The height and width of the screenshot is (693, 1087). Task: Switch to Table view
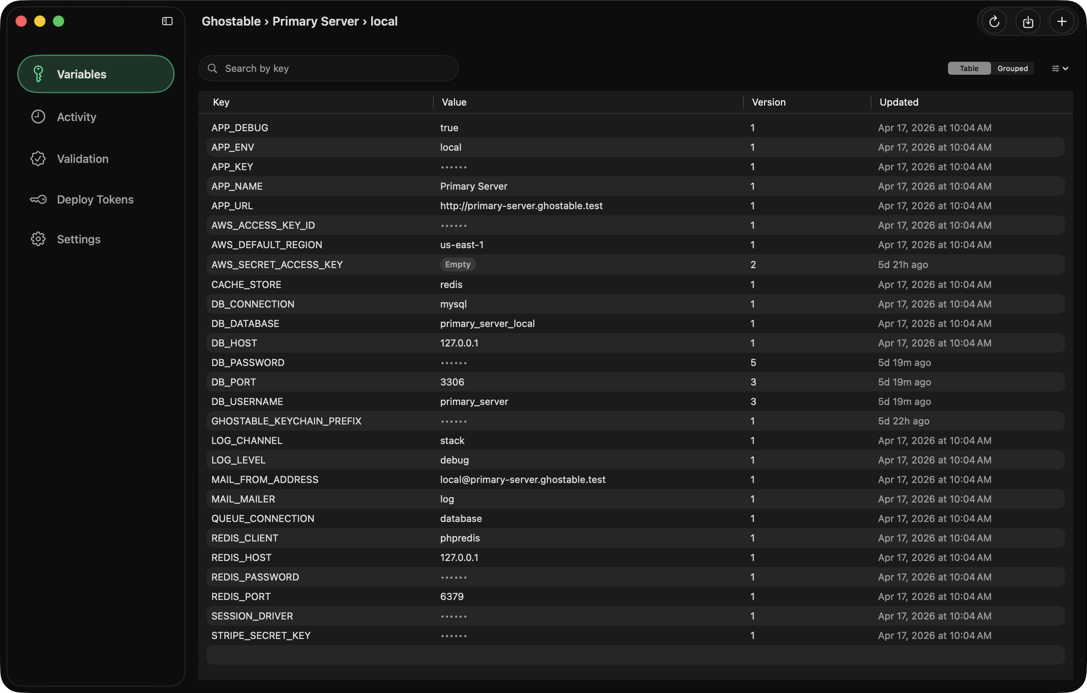coord(969,68)
